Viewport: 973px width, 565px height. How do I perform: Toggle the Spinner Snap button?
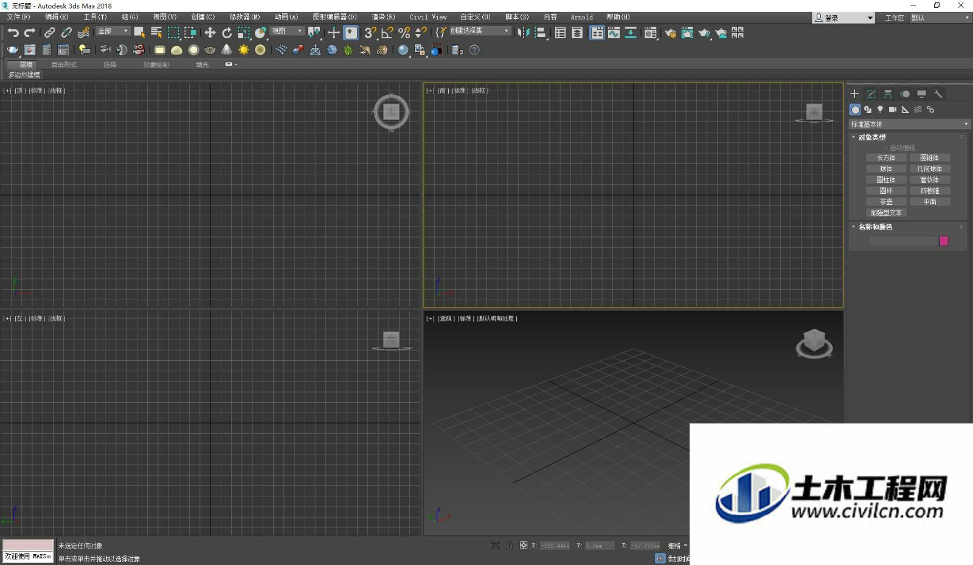point(420,33)
